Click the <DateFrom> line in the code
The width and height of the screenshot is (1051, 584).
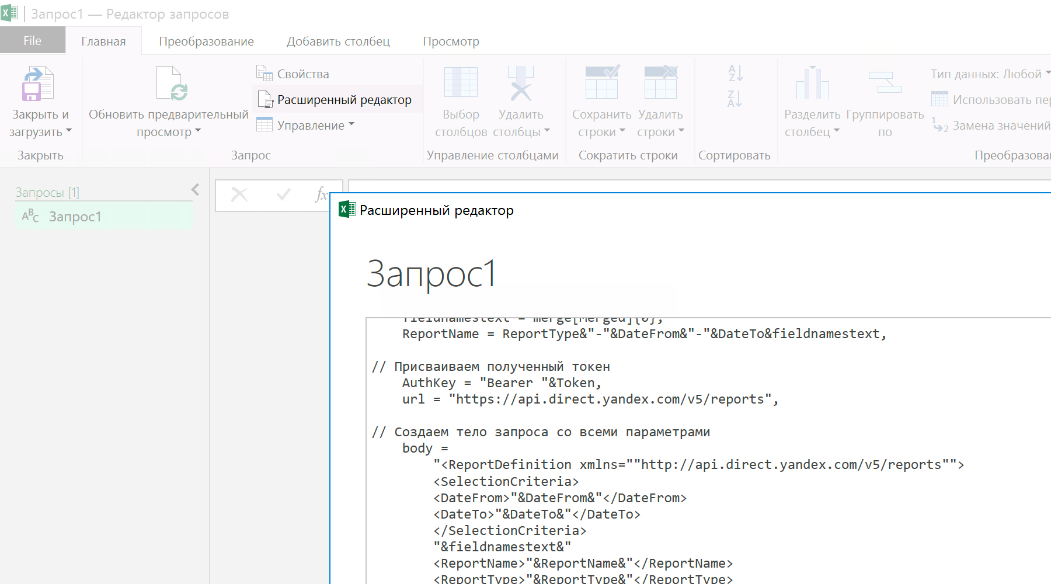click(x=560, y=498)
